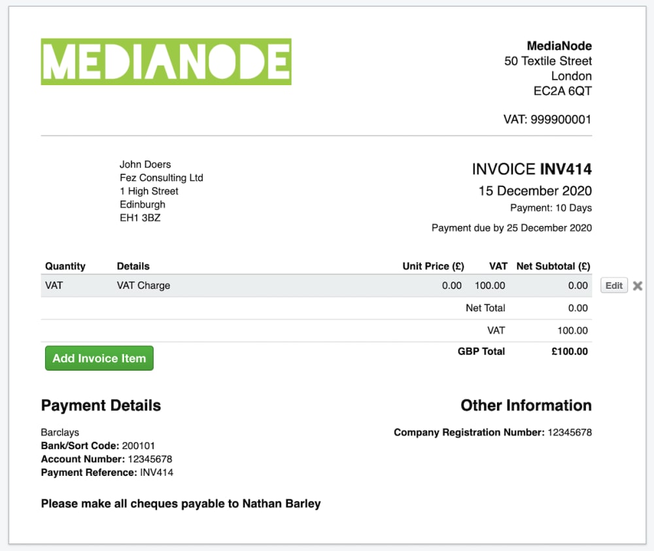Click the VAT amount 100.00 in the row
This screenshot has height=551, width=654.
[x=489, y=285]
